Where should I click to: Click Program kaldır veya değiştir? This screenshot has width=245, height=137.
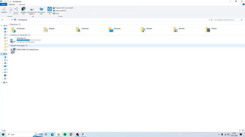point(63,8)
